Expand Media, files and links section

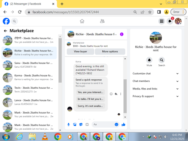pos(156,89)
